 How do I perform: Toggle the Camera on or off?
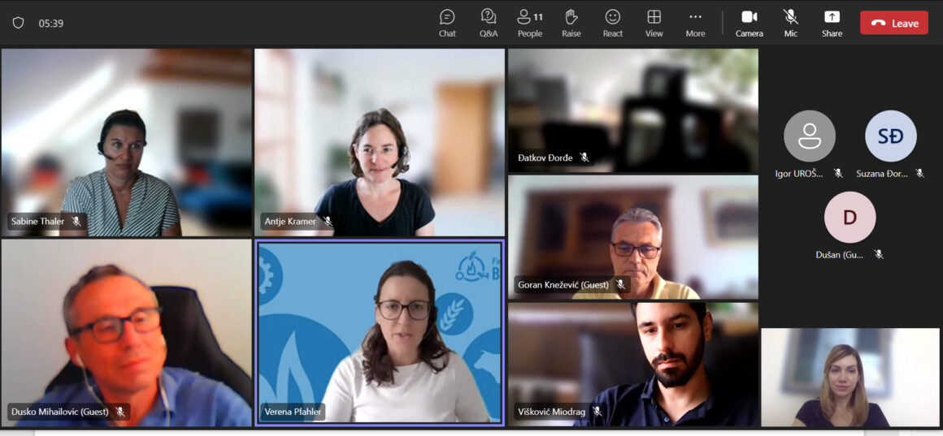(749, 23)
